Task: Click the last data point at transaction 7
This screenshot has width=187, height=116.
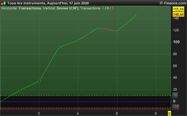Action: tap(137, 15)
